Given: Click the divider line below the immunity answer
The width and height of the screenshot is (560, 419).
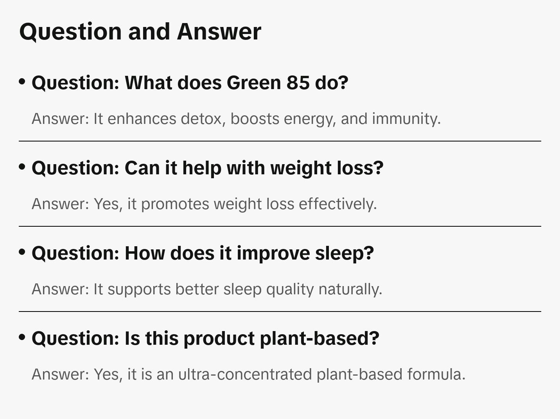Looking at the screenshot, I should tap(280, 141).
